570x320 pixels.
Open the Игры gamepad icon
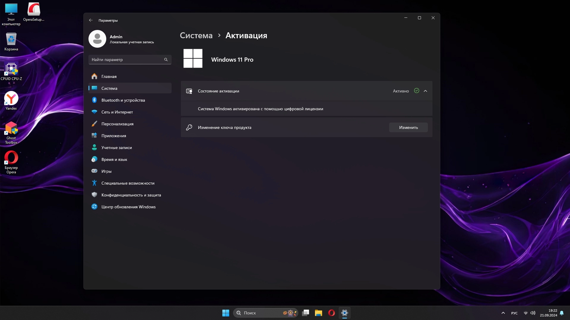pos(94,171)
